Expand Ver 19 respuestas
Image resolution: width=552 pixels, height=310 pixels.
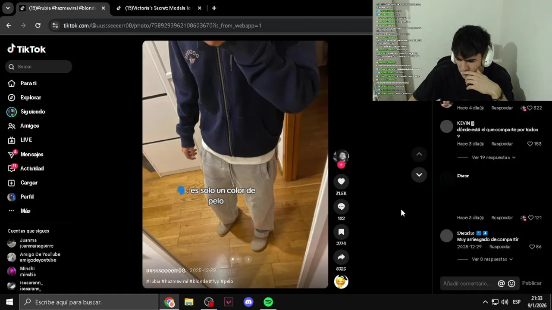(493, 158)
